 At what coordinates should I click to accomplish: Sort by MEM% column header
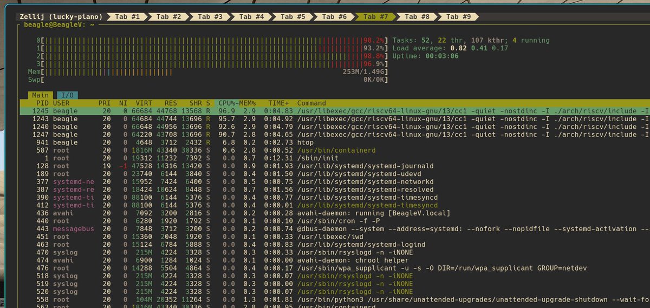coord(248,103)
